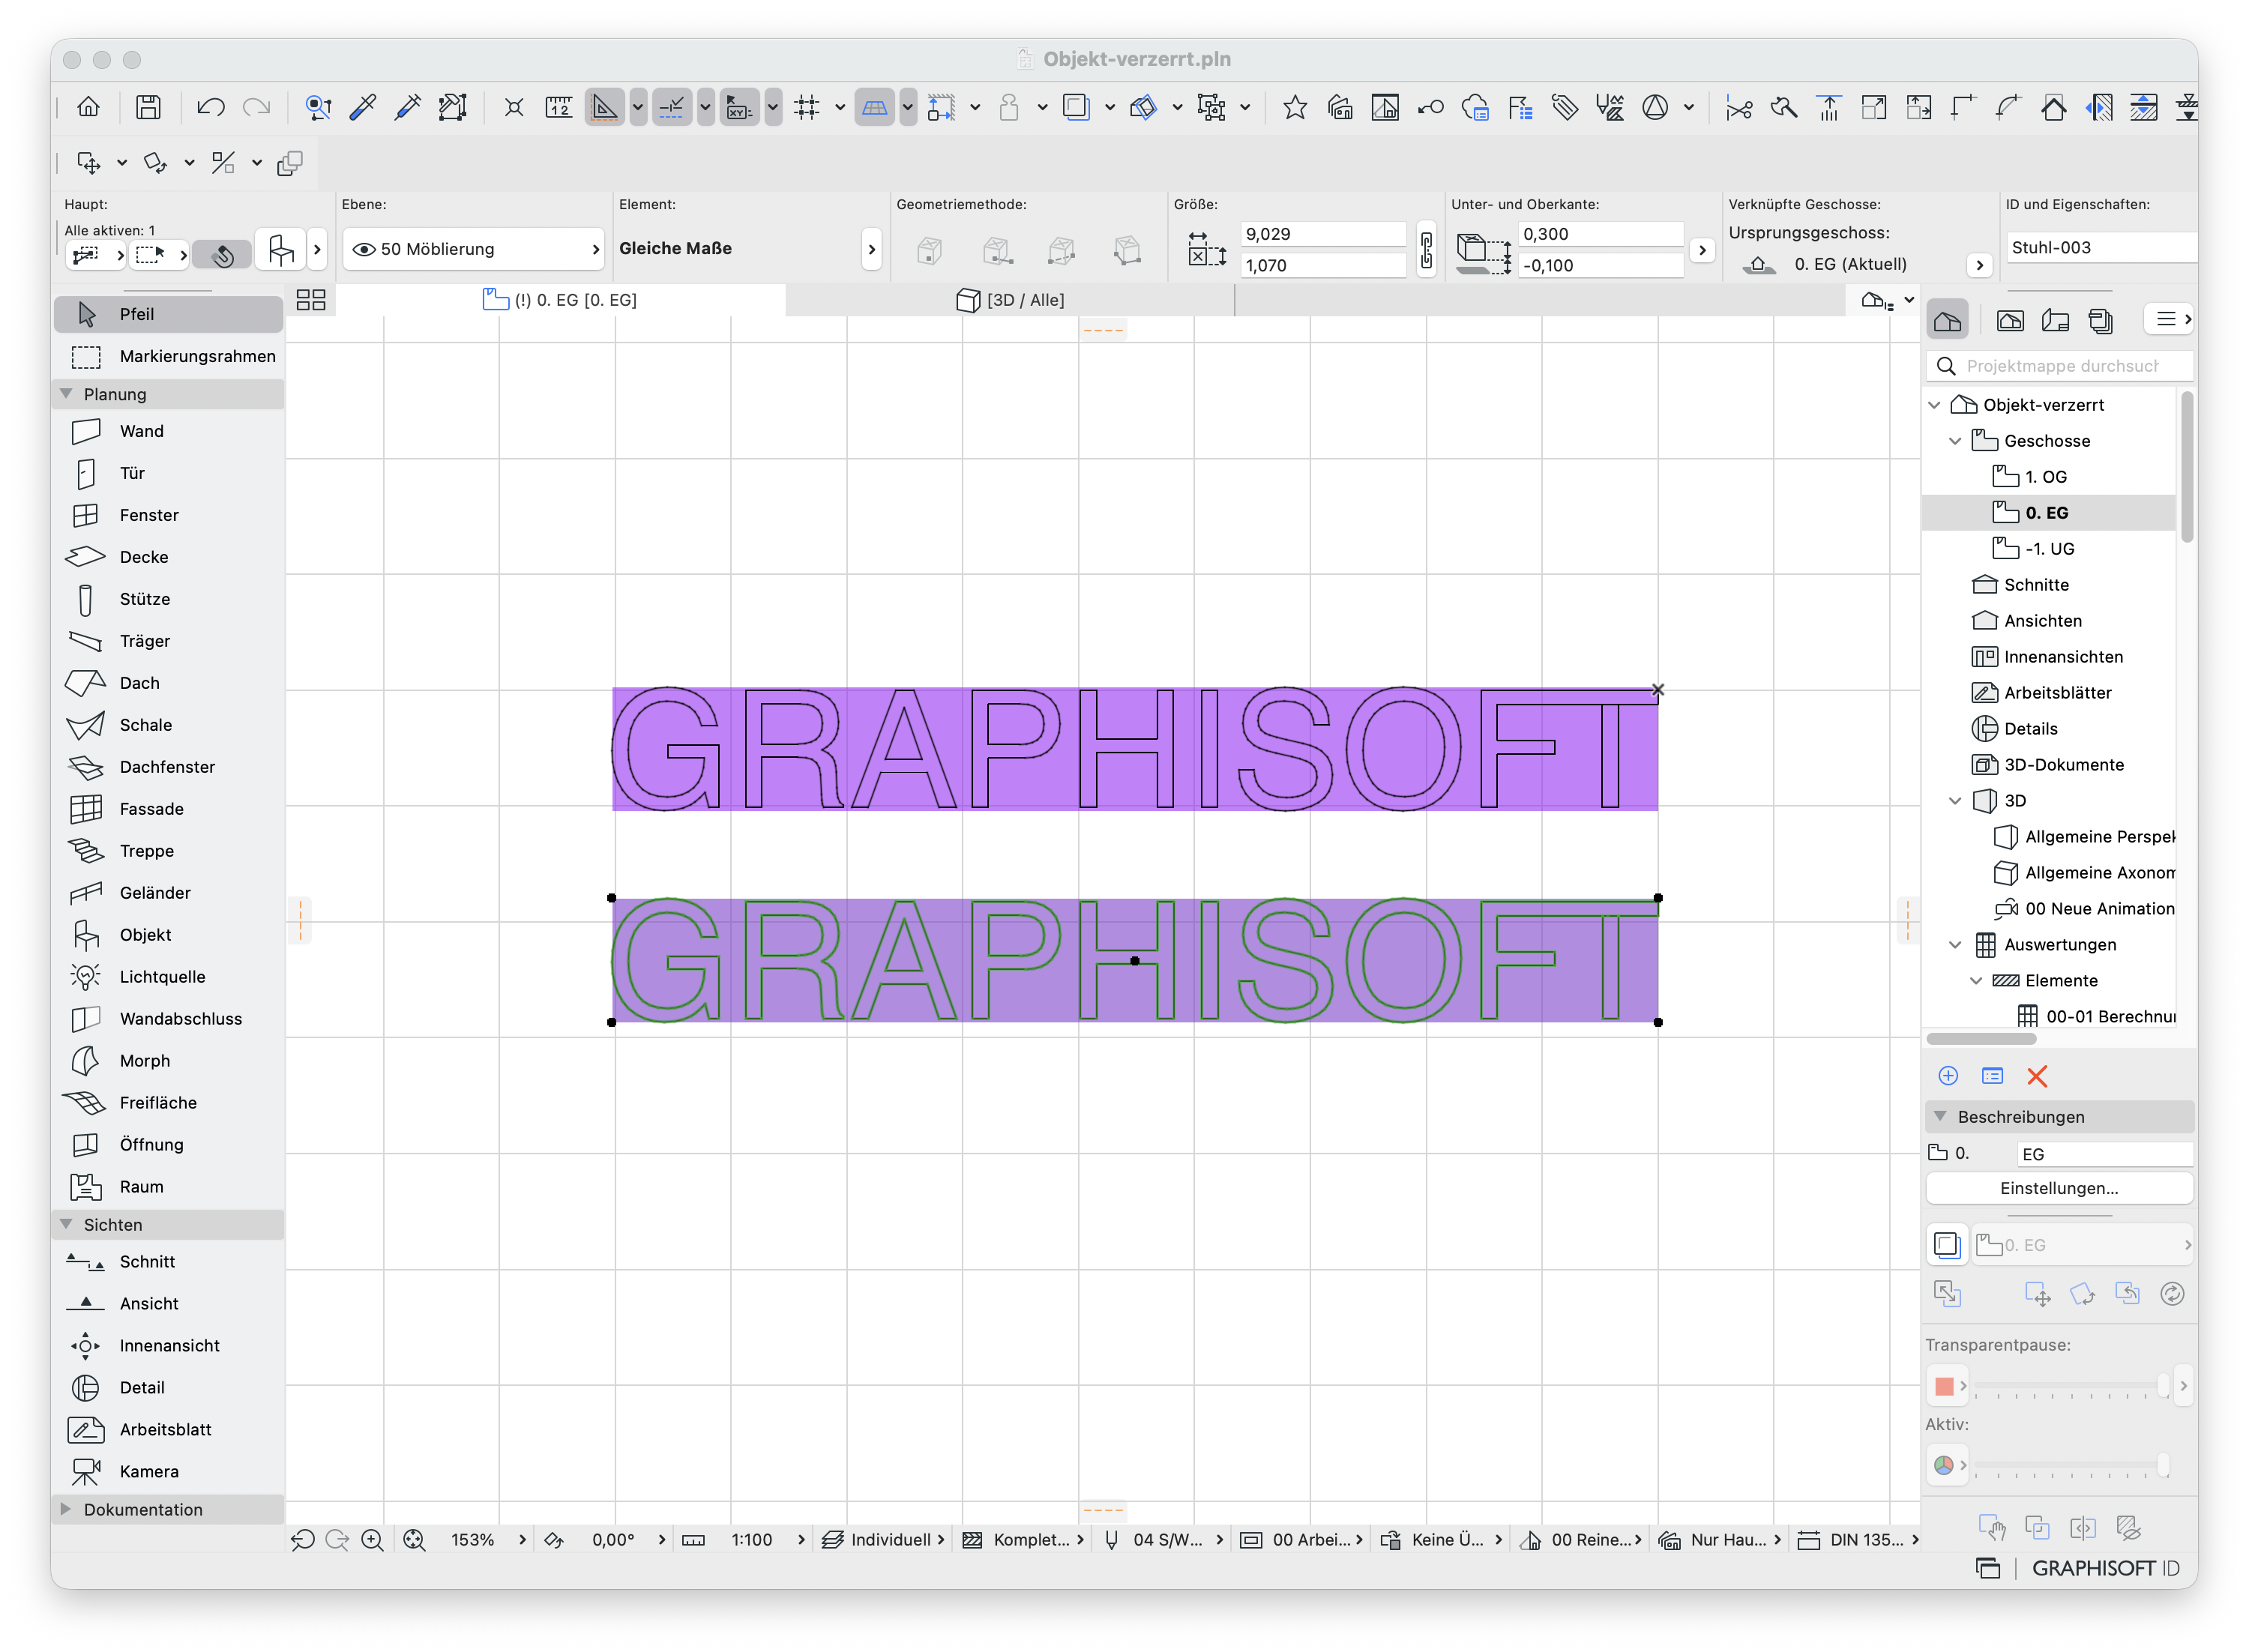Select the Schale tool
Image resolution: width=2249 pixels, height=1652 pixels.
pyautogui.click(x=168, y=725)
